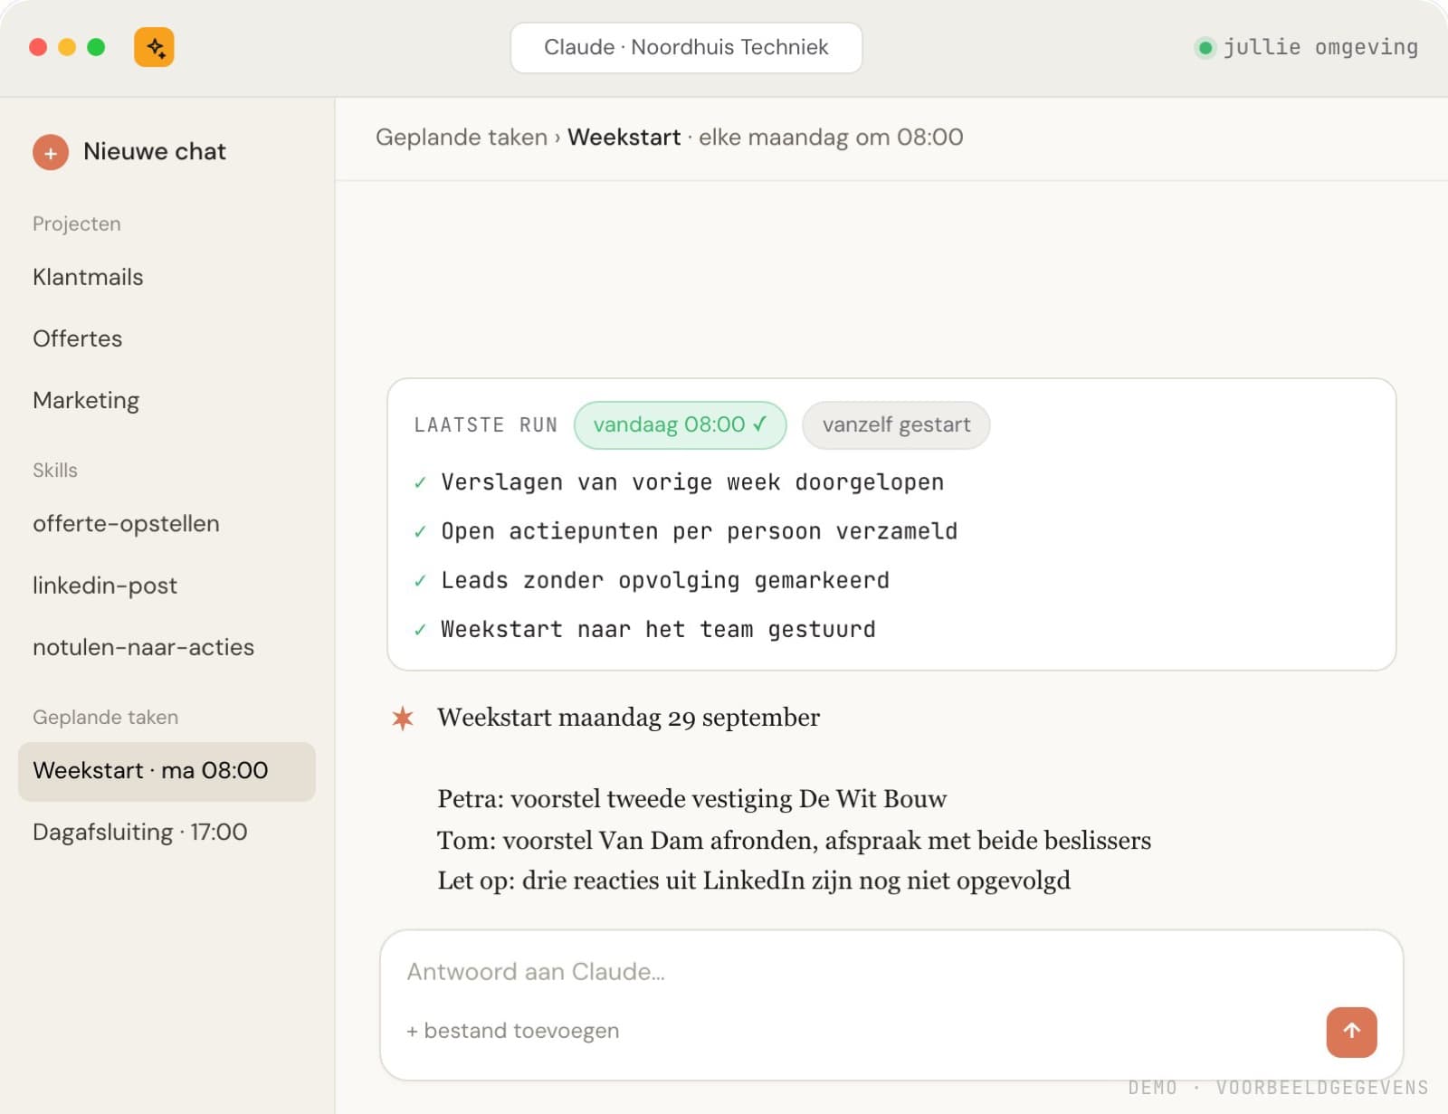Viewport: 1448px width, 1114px height.
Task: Click the Projecten section header
Action: (x=77, y=224)
